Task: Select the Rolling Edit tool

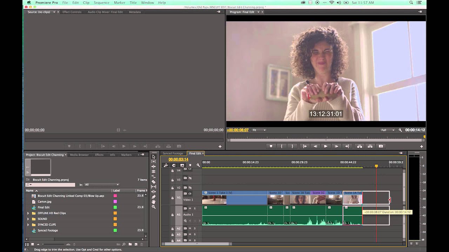Action: (154, 171)
